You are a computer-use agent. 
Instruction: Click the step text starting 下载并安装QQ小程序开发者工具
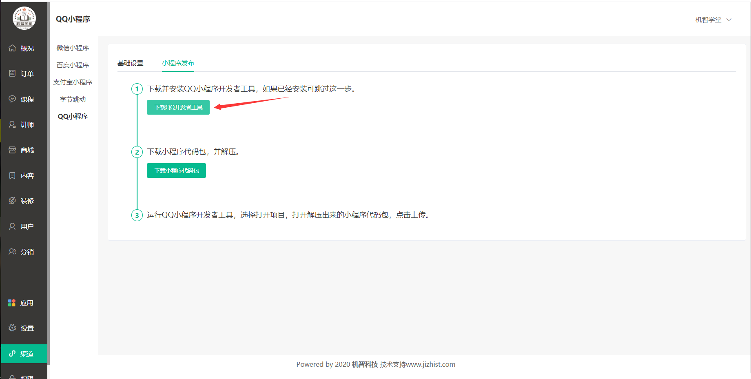[253, 89]
